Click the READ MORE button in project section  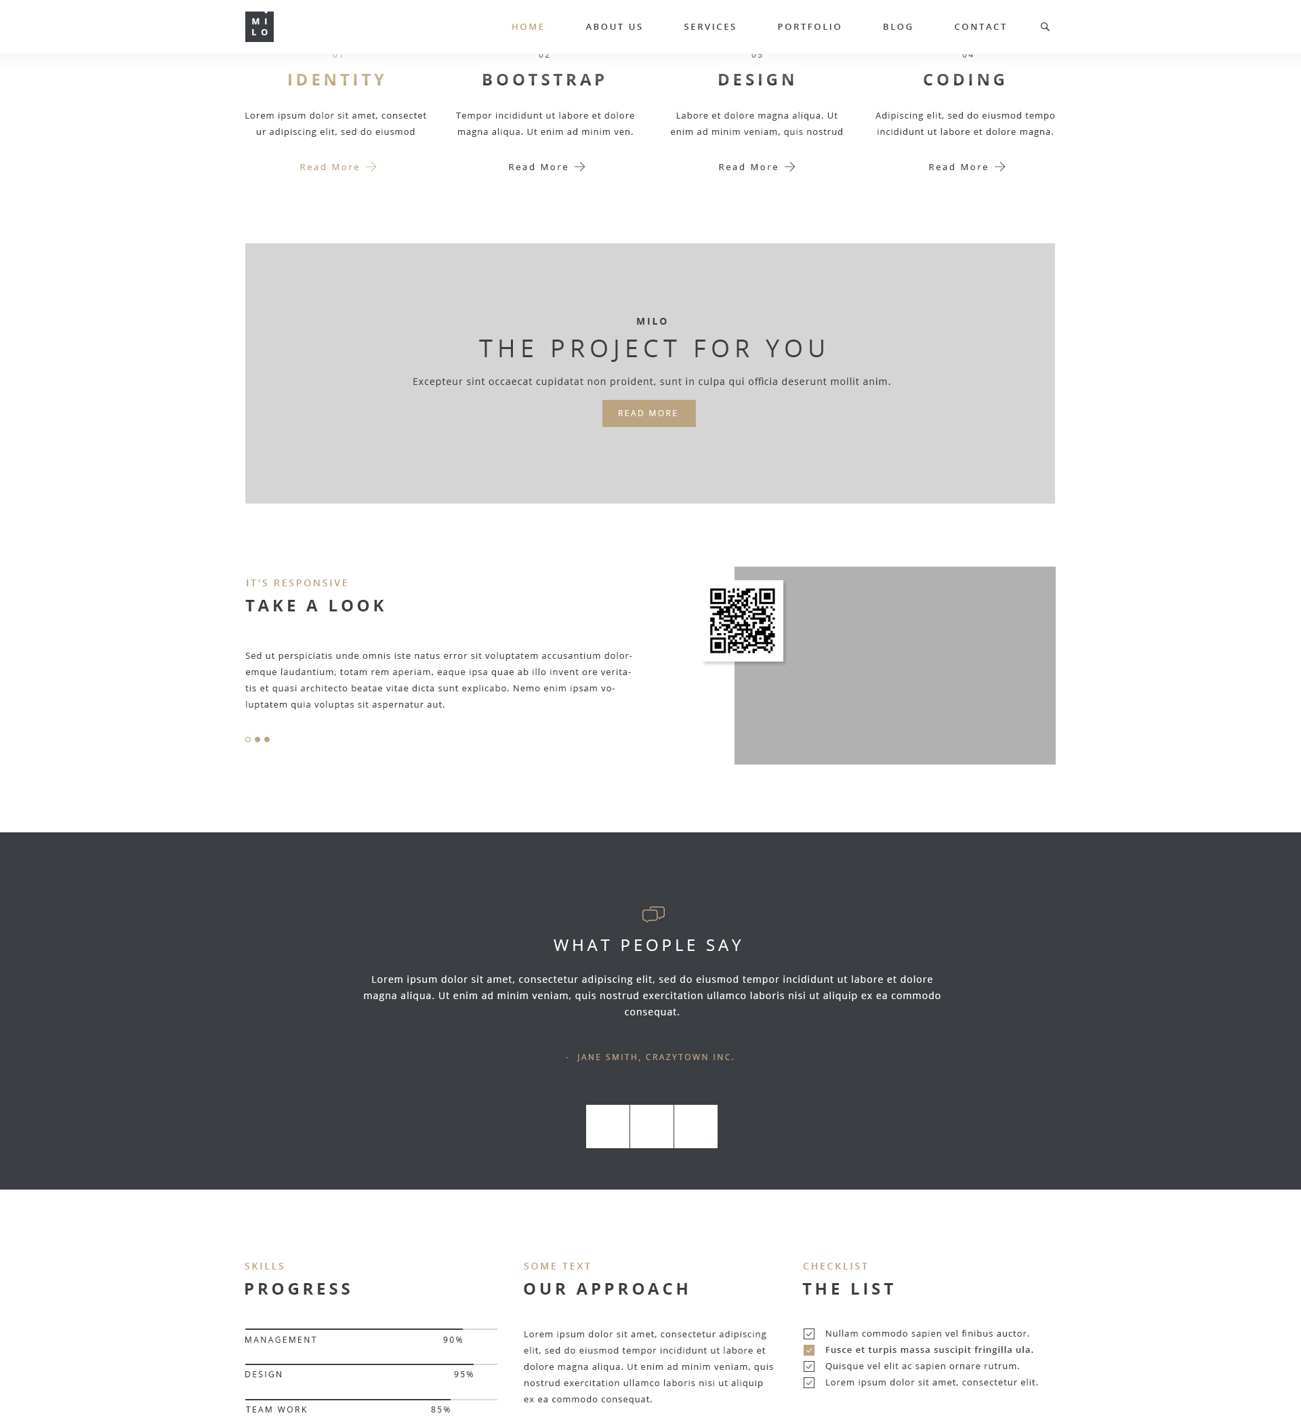click(x=649, y=413)
